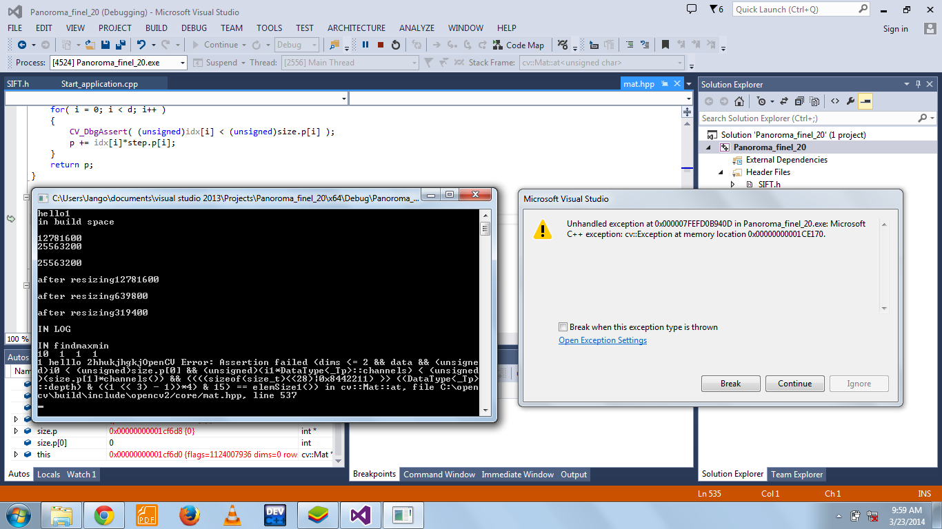Click the Navigate Backward toolbar arrow
This screenshot has width=942, height=529.
coord(21,45)
